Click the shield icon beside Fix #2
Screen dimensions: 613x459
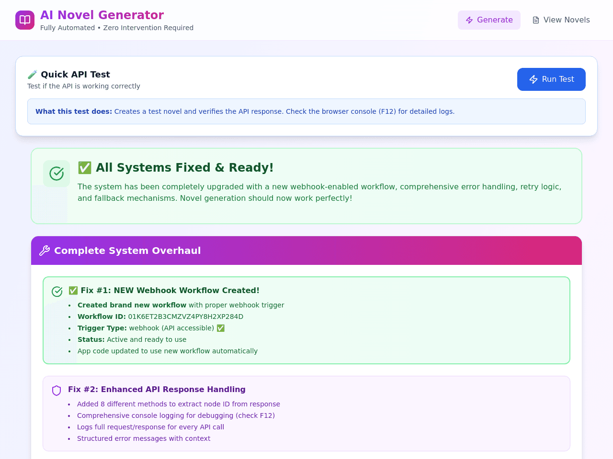57,391
